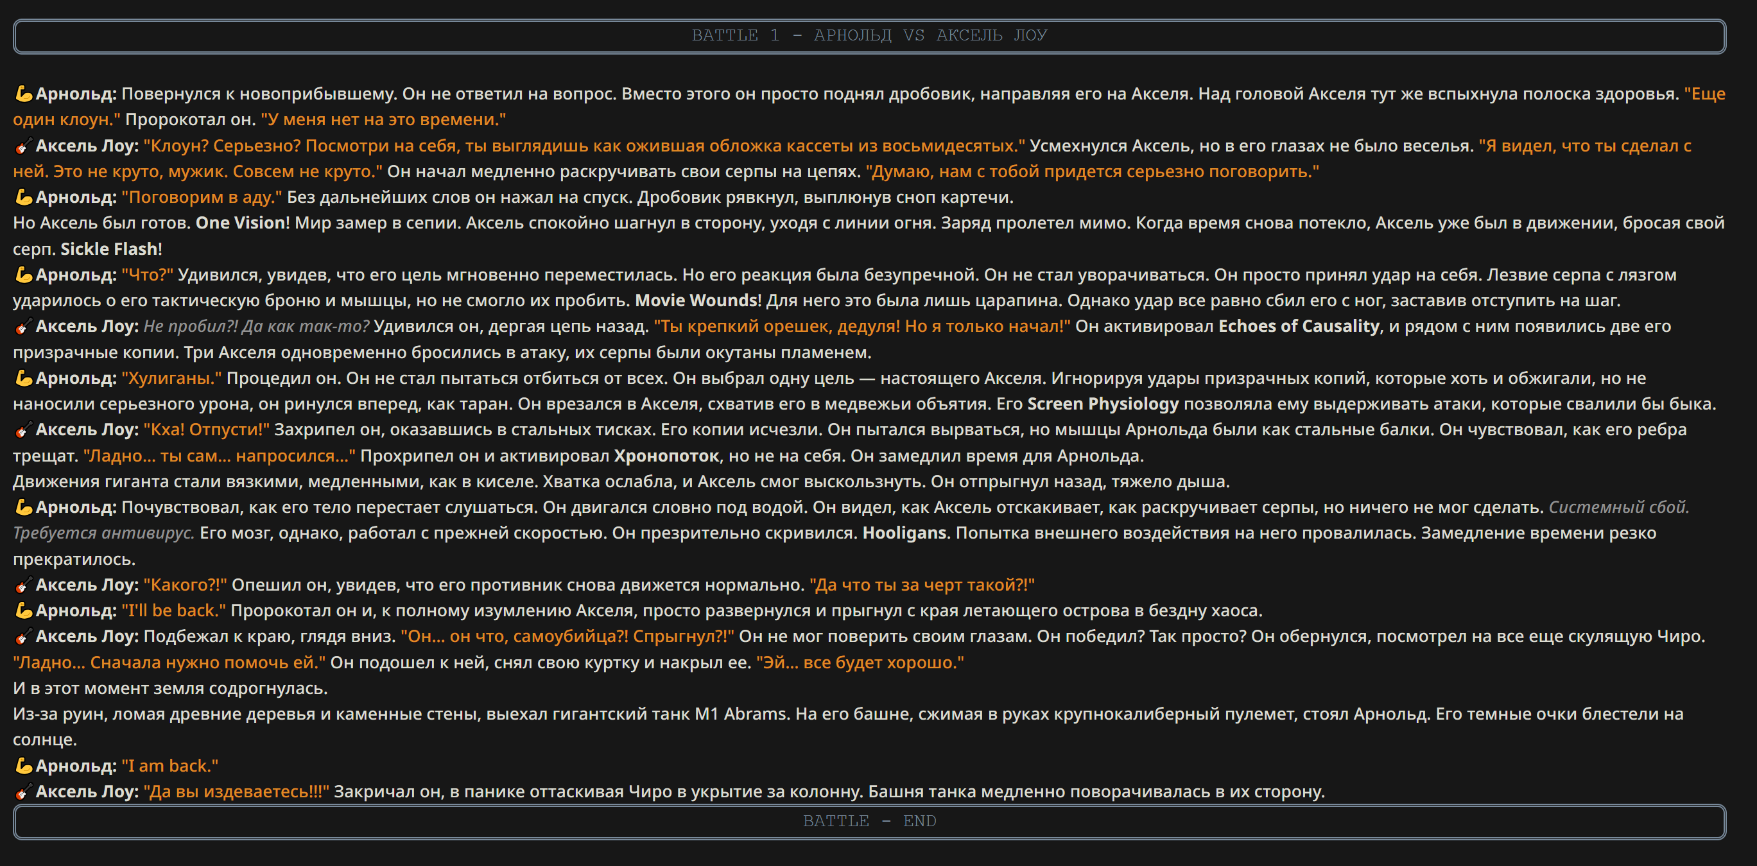The image size is (1757, 866).
Task: Click the muscle emoji before "Почувствовал, как его тело"
Action: coord(23,507)
